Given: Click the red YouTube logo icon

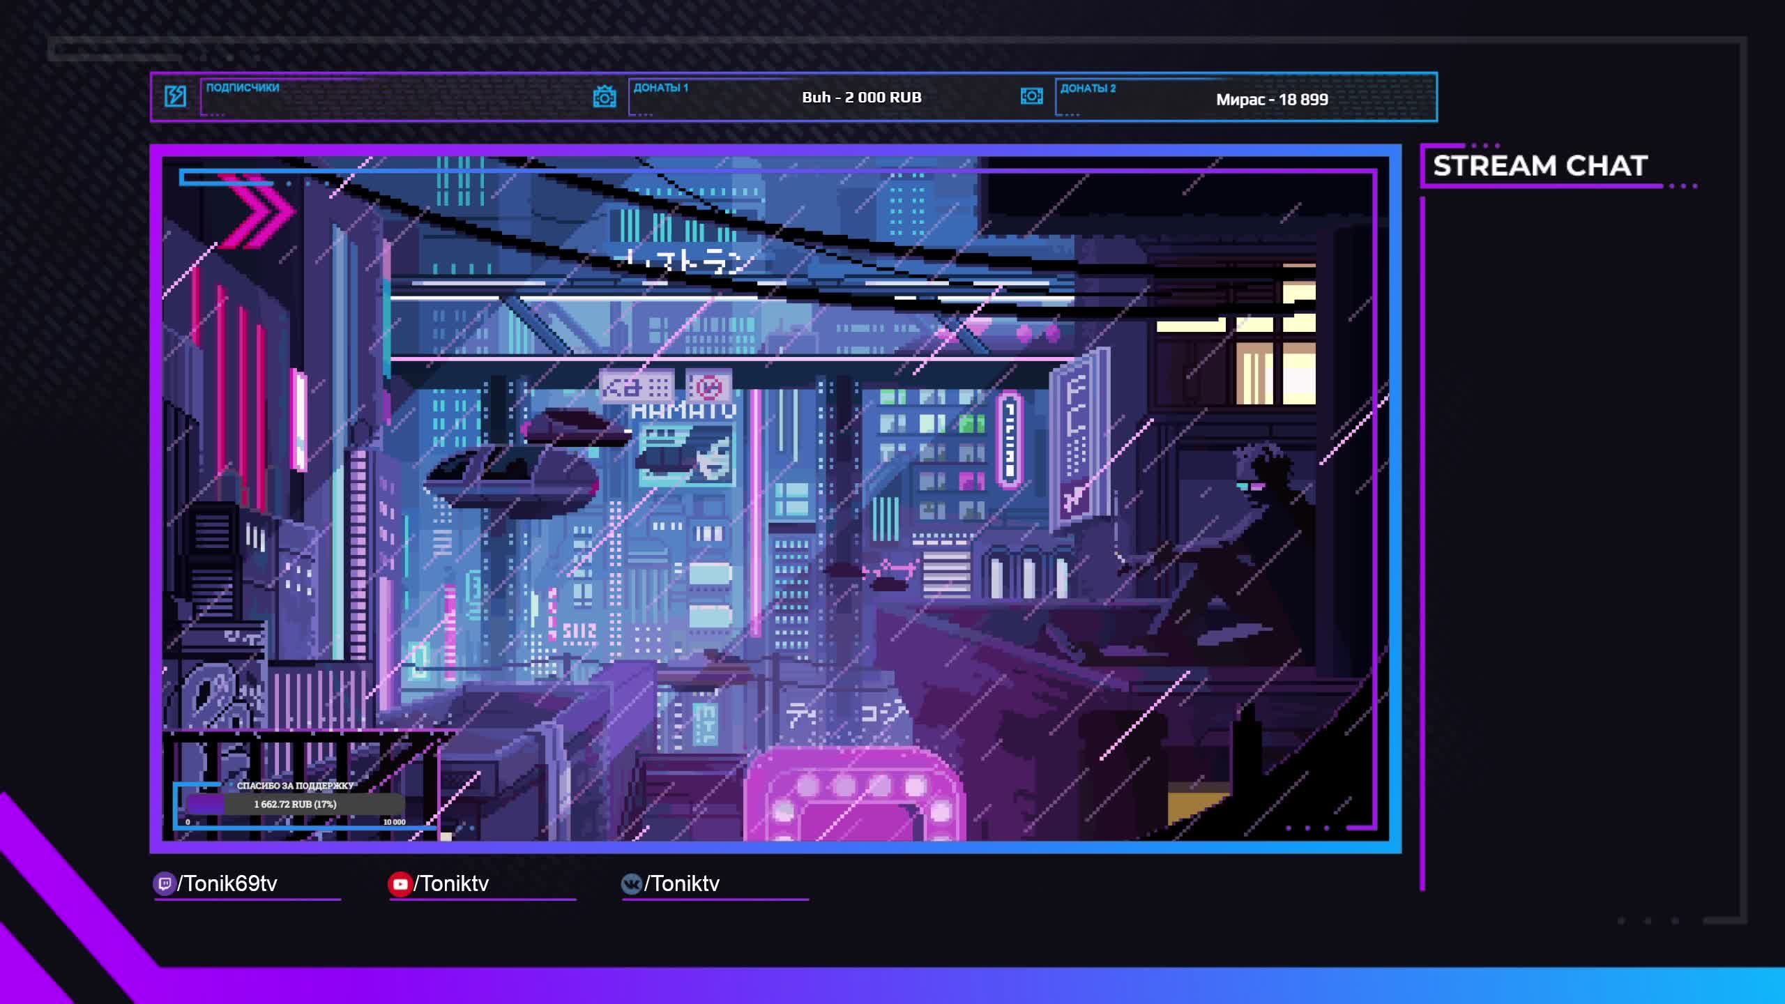Looking at the screenshot, I should coord(400,884).
